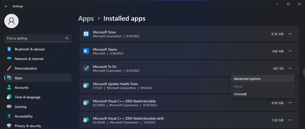Open Time & language settings

coord(27,97)
